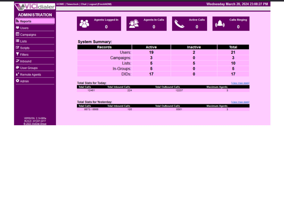Click yesterday's total calls 6673 / 6666
Image resolution: width=284 pixels, height=213 pixels.
coord(91,109)
